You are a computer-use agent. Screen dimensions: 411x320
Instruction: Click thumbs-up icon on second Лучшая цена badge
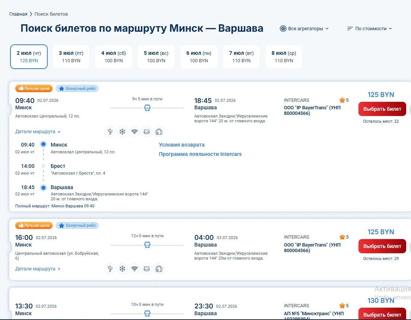[x=21, y=225]
